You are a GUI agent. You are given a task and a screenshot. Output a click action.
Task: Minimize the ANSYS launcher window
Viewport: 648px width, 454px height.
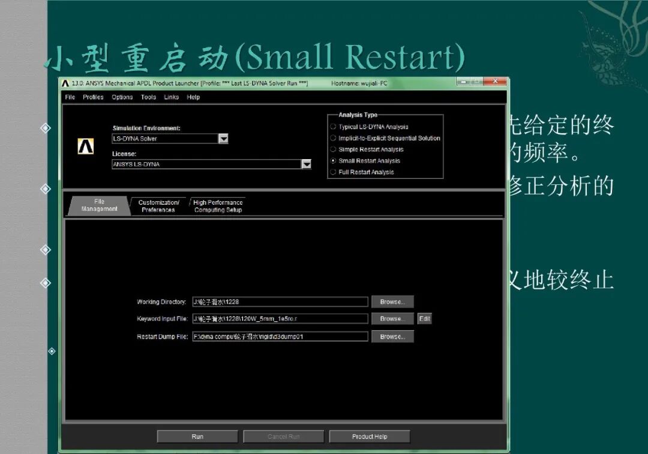point(464,82)
